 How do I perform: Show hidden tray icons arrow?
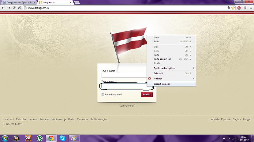[229, 138]
